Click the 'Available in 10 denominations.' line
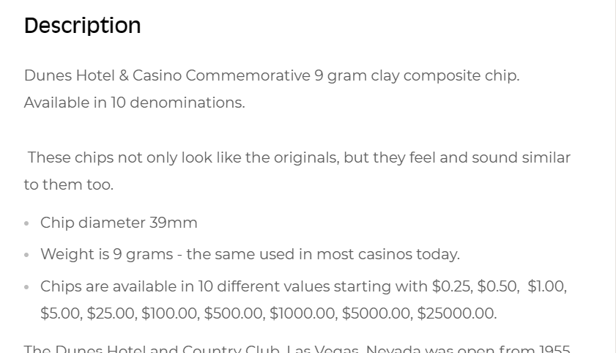616x353 pixels. (135, 103)
